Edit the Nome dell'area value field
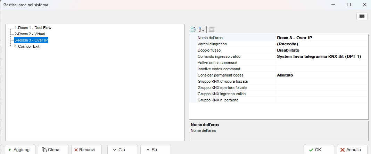The height and width of the screenshot is (154, 371). click(x=321, y=38)
